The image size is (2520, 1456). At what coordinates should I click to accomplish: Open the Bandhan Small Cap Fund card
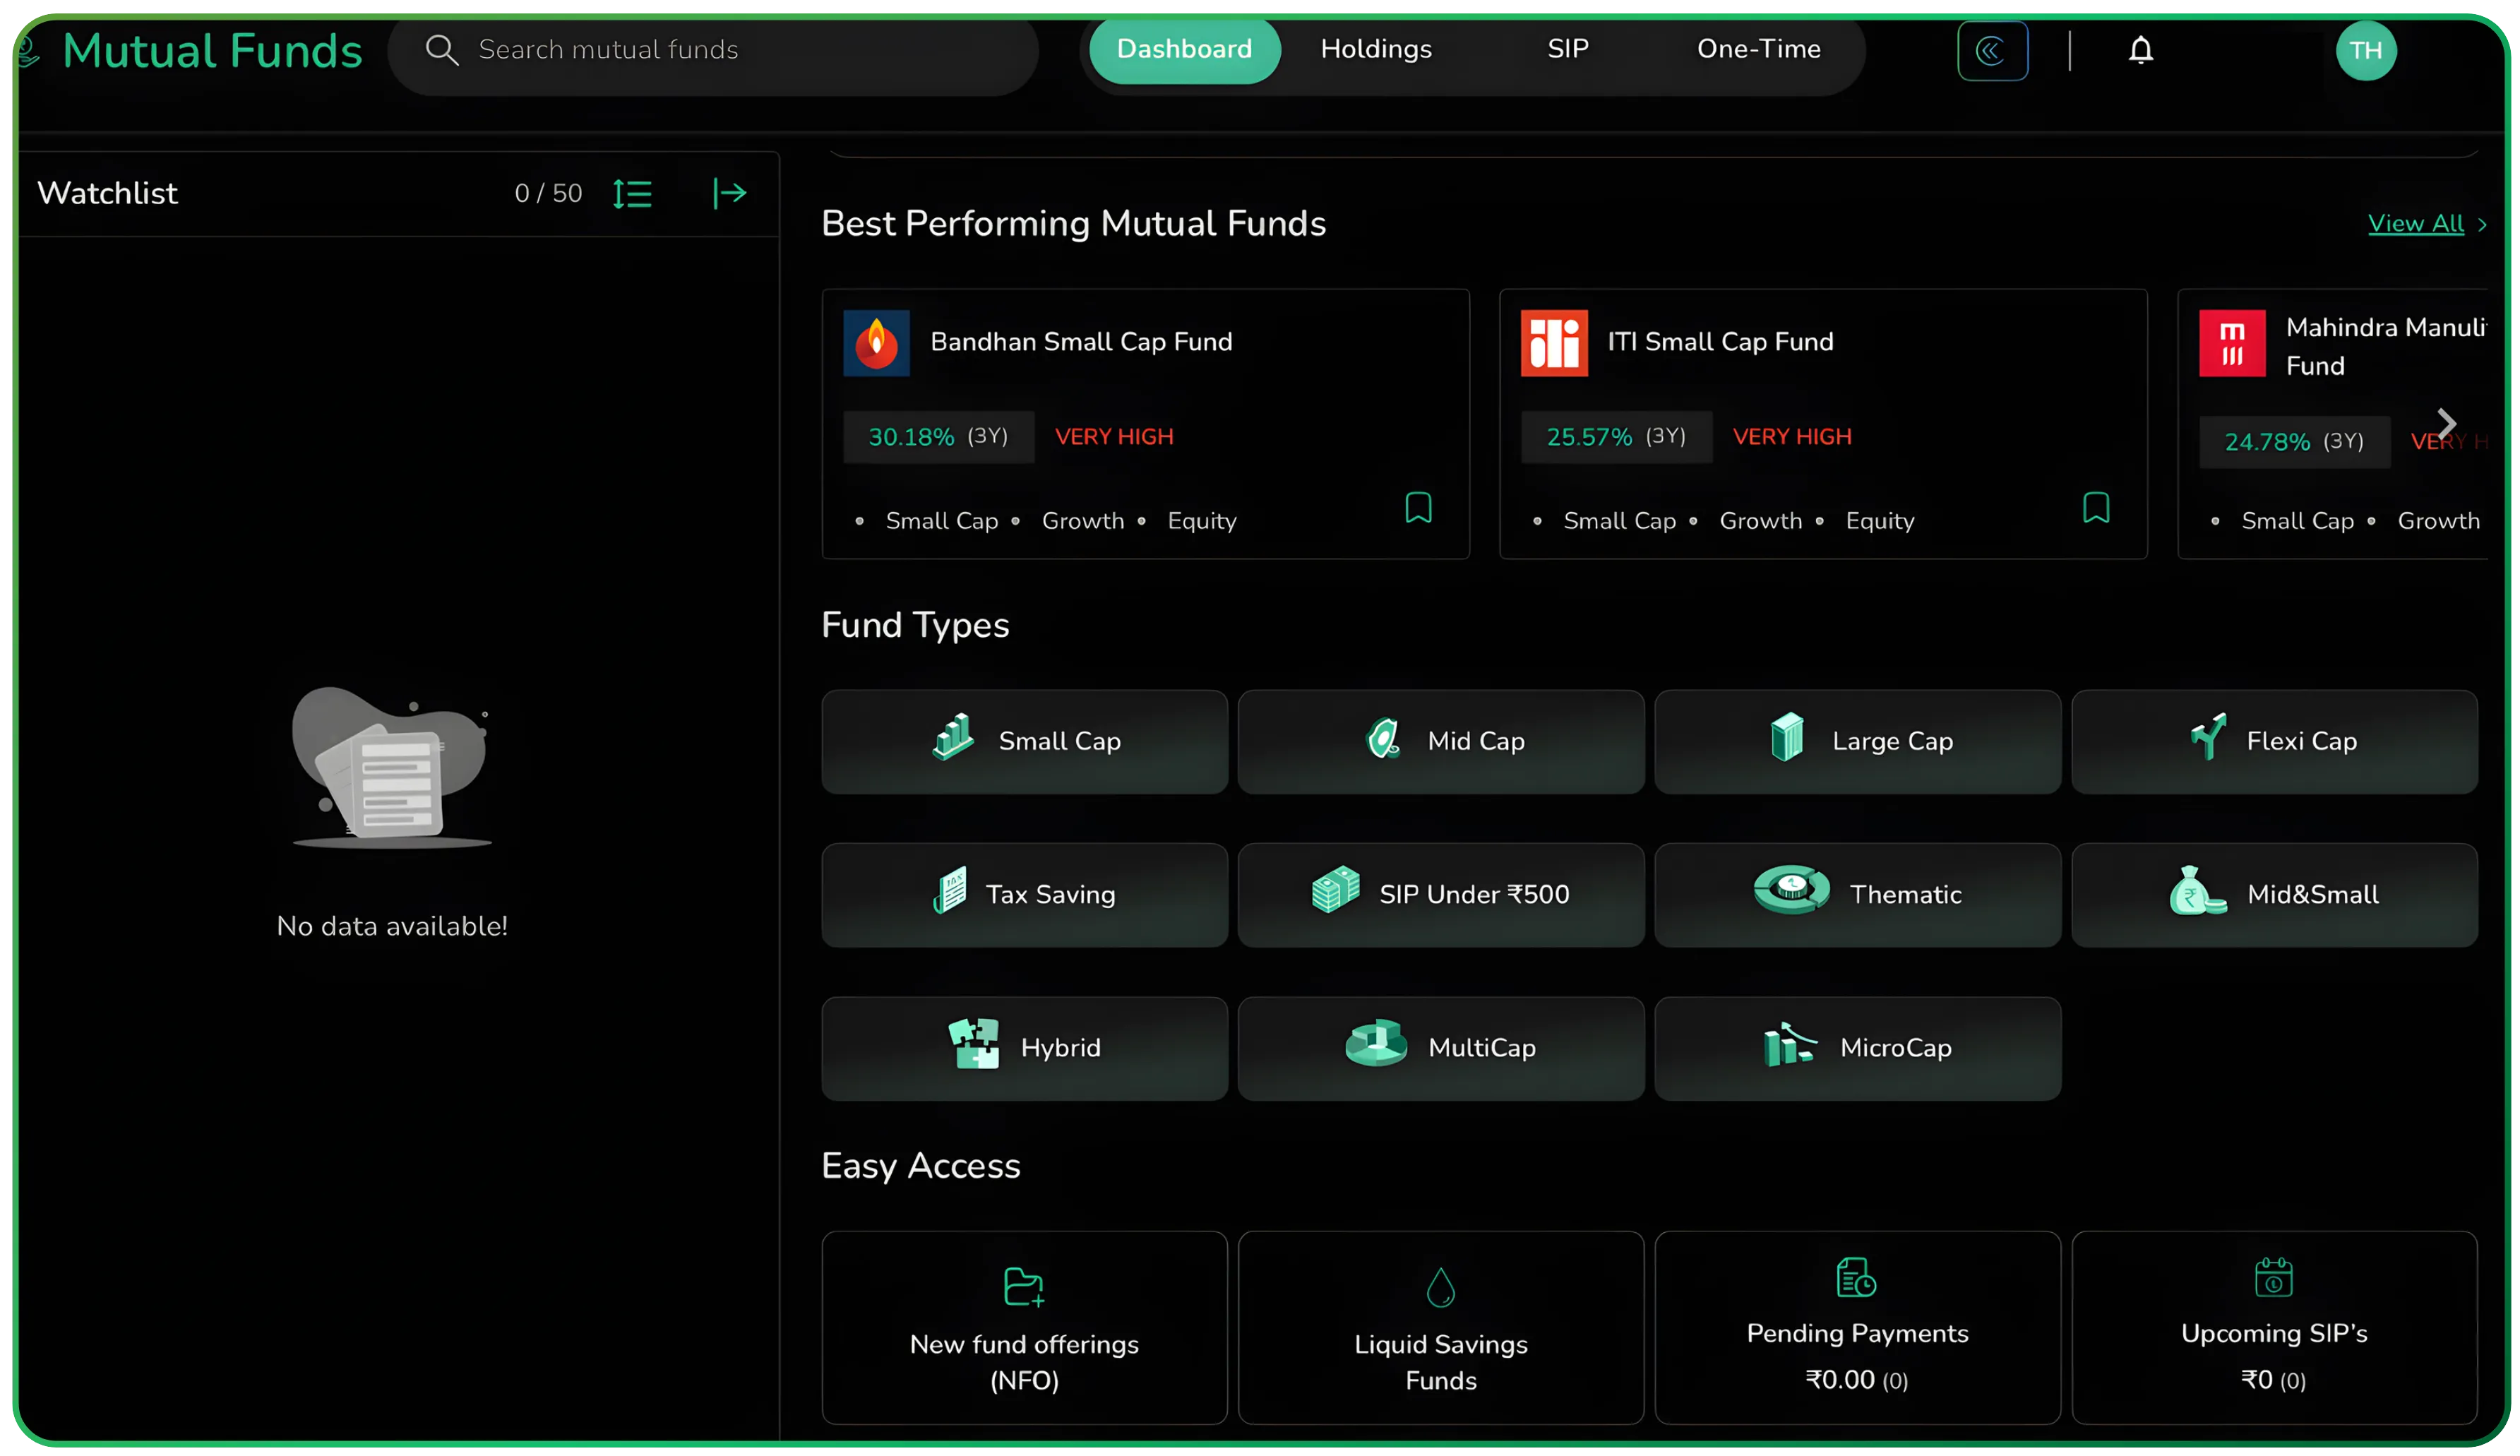point(1145,424)
